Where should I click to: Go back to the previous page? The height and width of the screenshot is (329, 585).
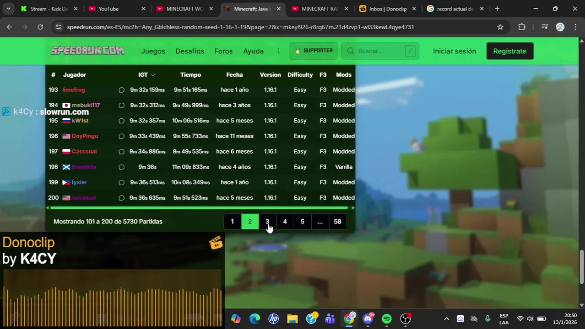(x=9, y=27)
